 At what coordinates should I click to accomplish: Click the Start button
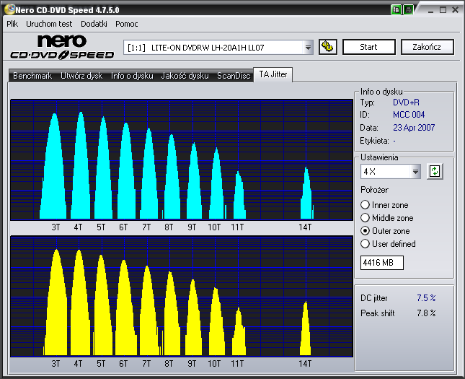tap(369, 47)
